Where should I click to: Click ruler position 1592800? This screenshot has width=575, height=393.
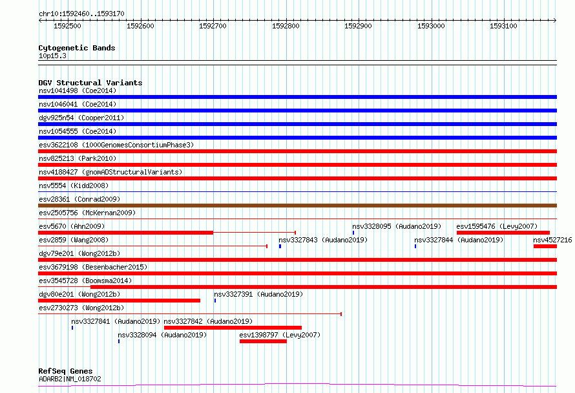tap(286, 26)
